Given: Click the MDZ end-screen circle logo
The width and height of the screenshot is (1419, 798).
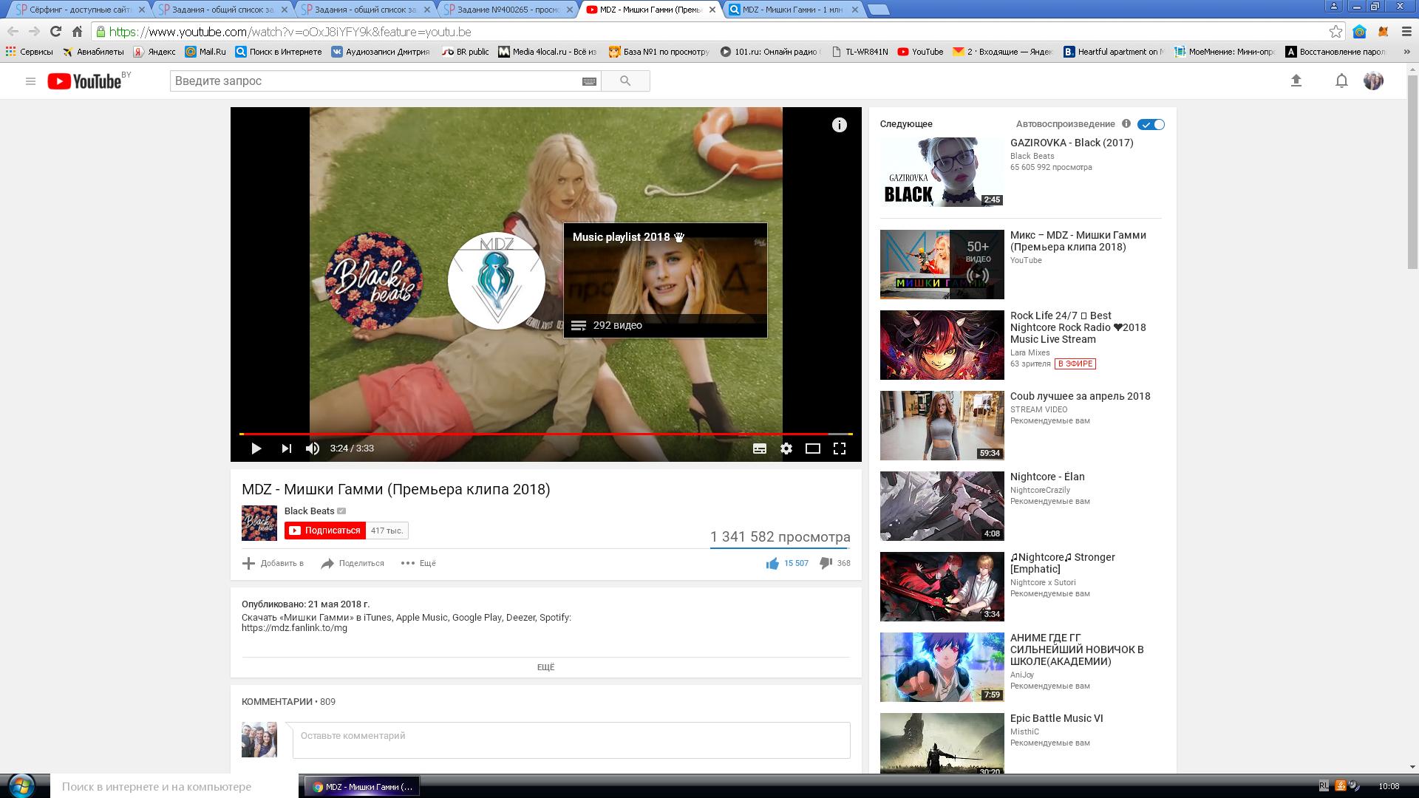Looking at the screenshot, I should coord(497,281).
